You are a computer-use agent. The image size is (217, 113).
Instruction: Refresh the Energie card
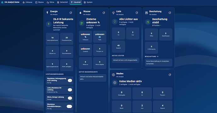coord(71,13)
